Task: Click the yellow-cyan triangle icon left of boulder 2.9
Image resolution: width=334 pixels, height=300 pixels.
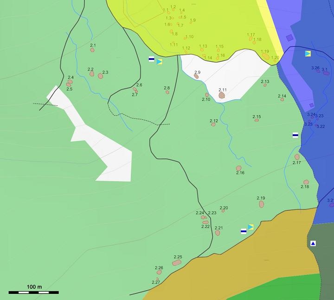Action: (160, 61)
